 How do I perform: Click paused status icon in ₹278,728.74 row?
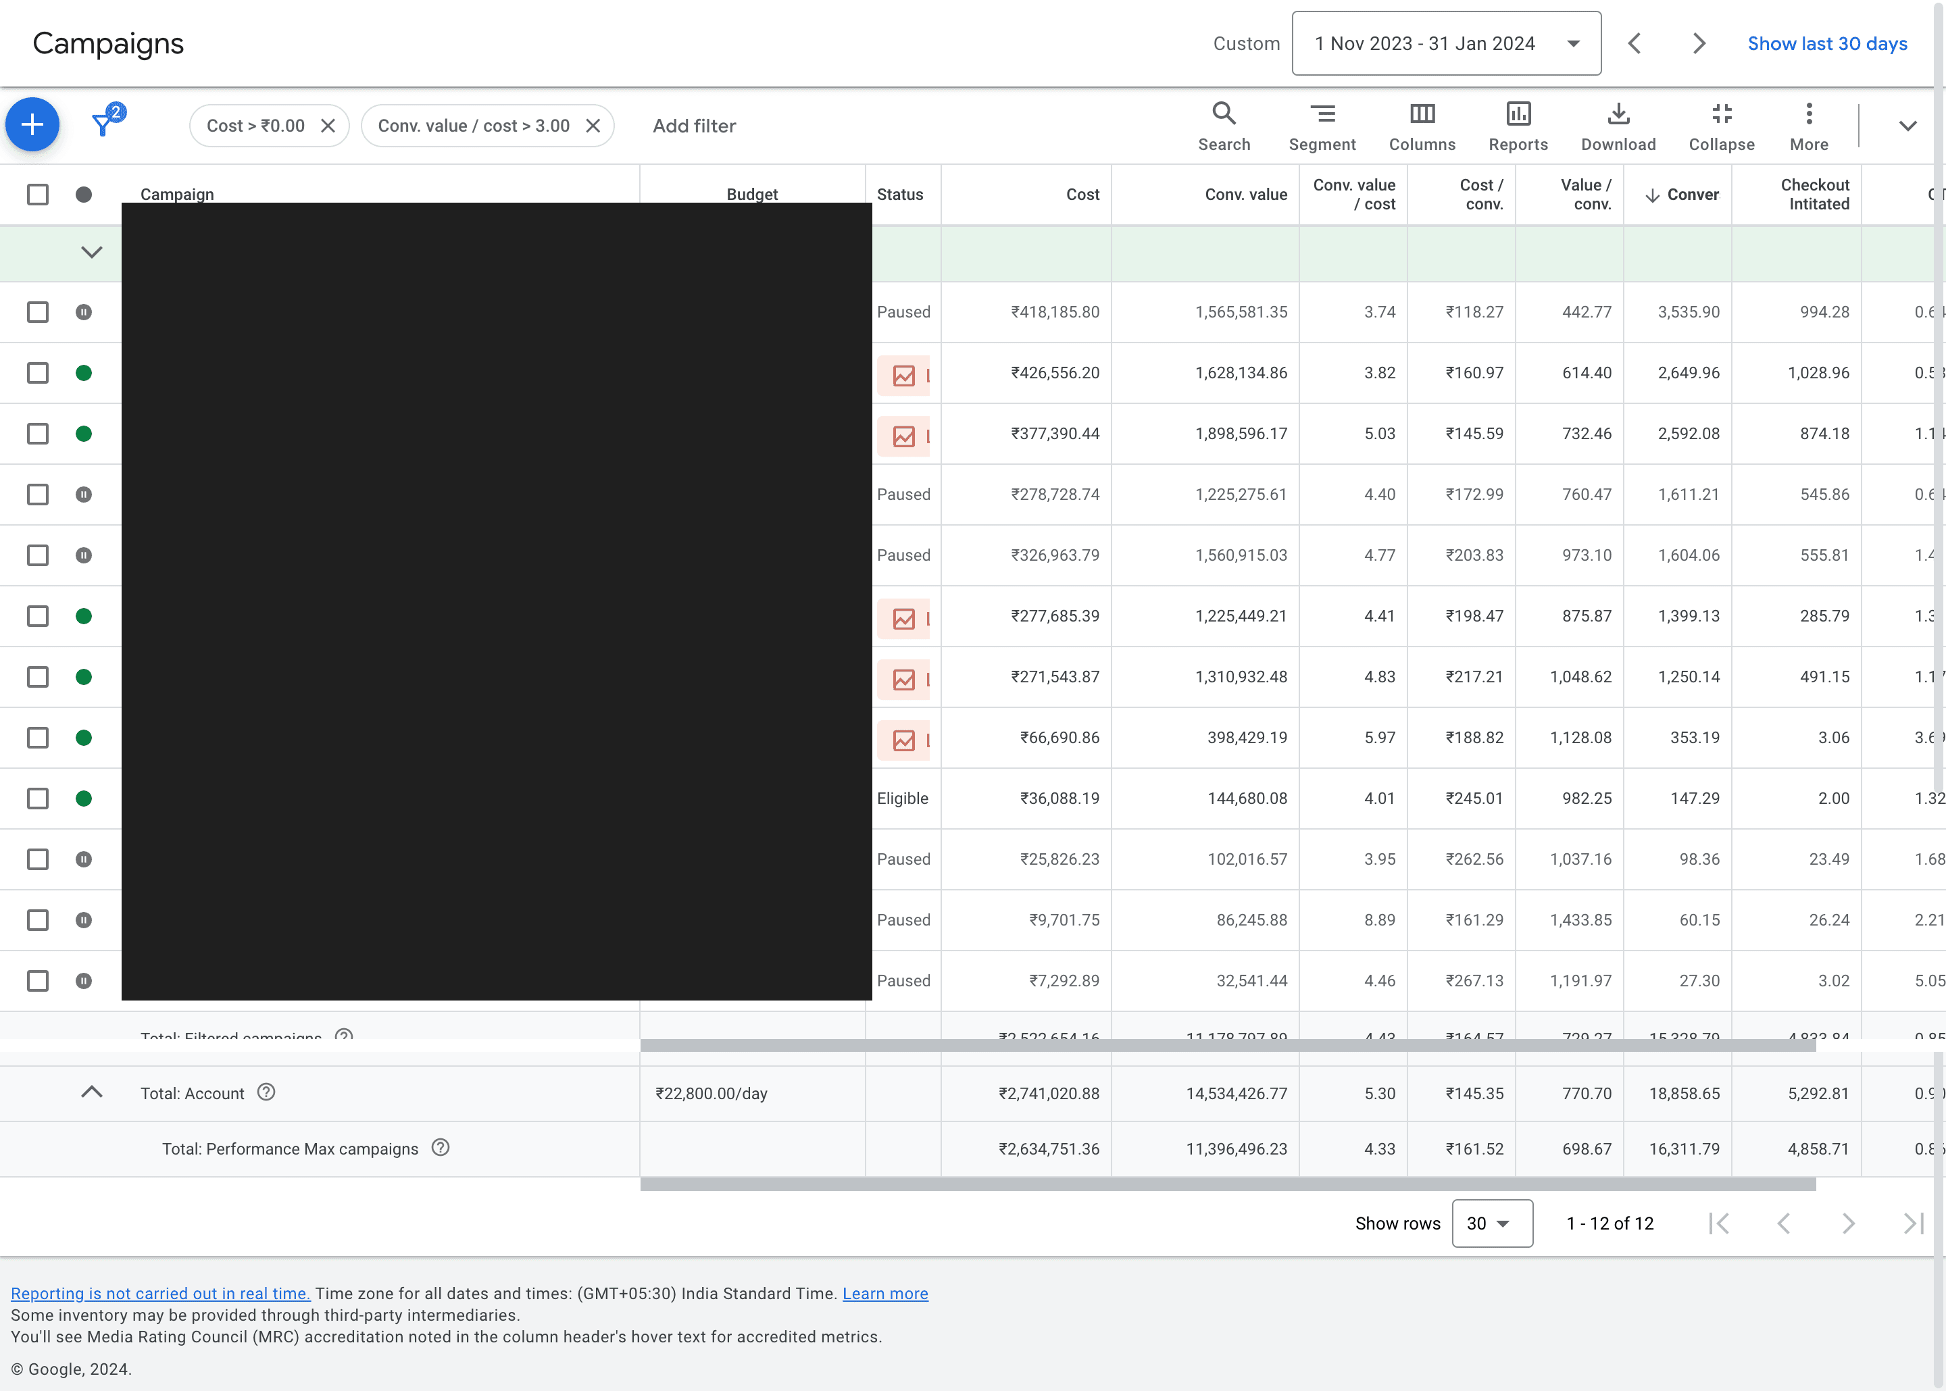83,495
